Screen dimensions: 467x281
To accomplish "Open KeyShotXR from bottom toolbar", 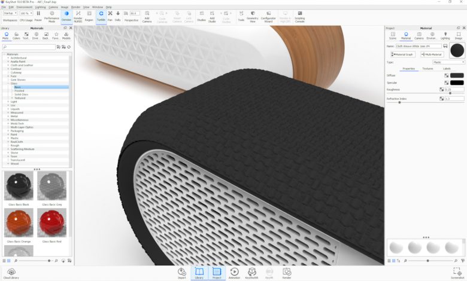I will point(251,273).
